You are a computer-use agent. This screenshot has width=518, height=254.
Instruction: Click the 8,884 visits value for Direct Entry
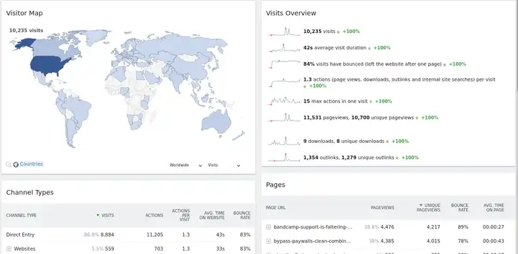tap(107, 235)
